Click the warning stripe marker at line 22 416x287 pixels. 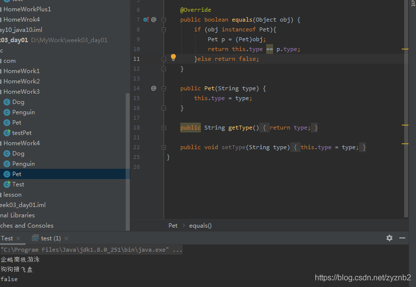tap(405, 144)
